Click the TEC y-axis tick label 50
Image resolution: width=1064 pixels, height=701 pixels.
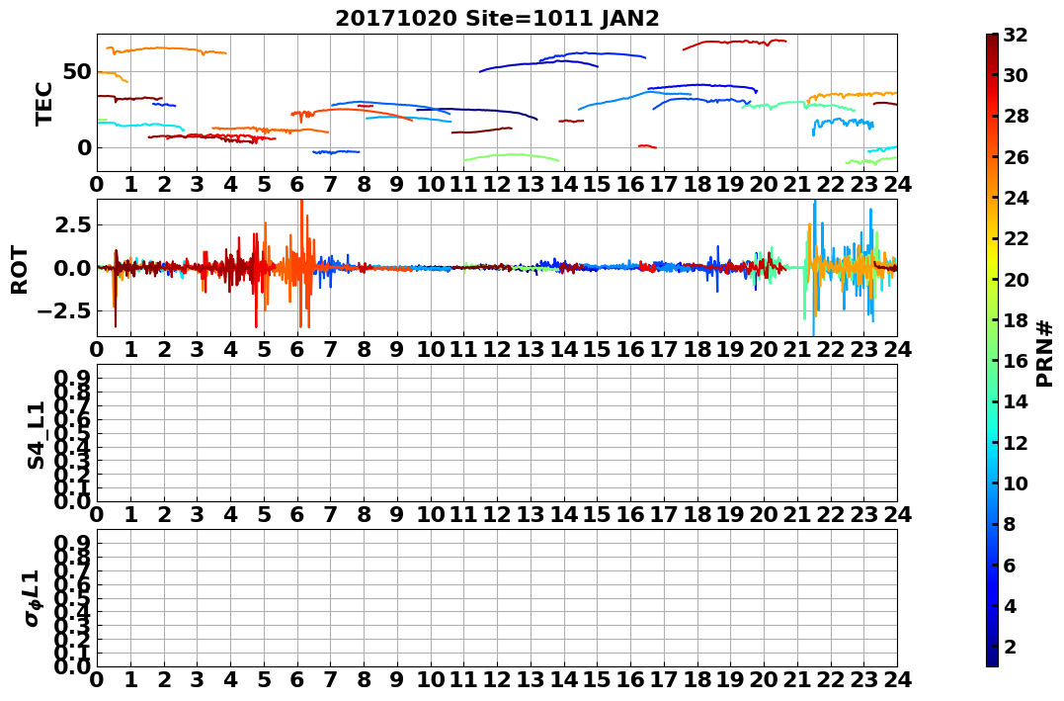[x=77, y=71]
